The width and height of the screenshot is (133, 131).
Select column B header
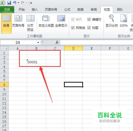(x=36, y=48)
